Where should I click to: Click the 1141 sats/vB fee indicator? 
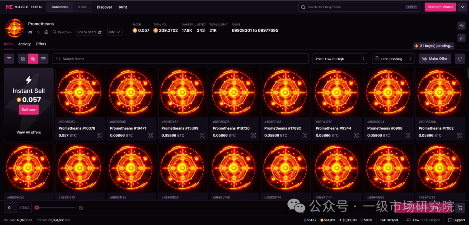click(389, 220)
